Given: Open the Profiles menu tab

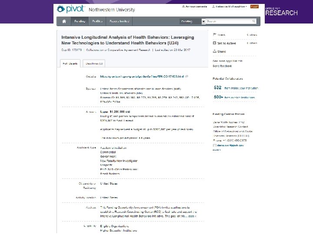Looking at the screenshot, I should (97, 21).
